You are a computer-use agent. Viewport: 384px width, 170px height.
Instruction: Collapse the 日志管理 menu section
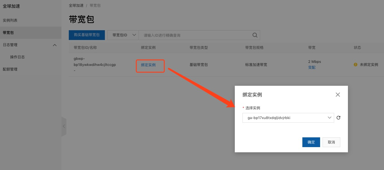pos(55,45)
